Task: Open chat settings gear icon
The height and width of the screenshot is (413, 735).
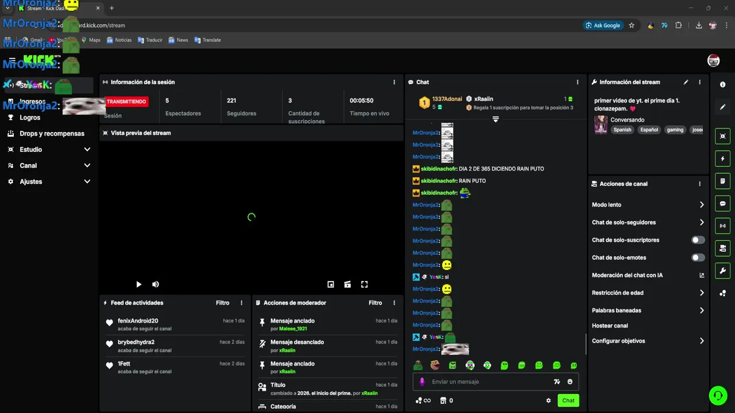Action: pyautogui.click(x=548, y=400)
